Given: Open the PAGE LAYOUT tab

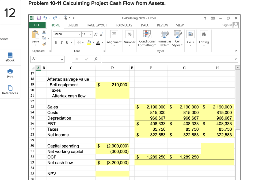Looking at the screenshot, I should click(97, 25).
